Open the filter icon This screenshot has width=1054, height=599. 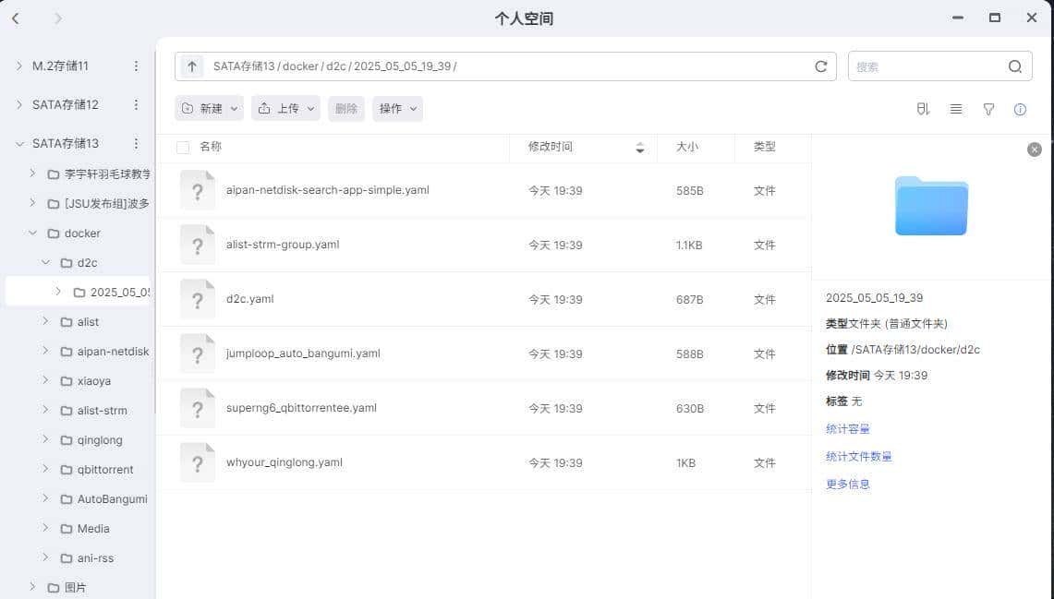988,109
